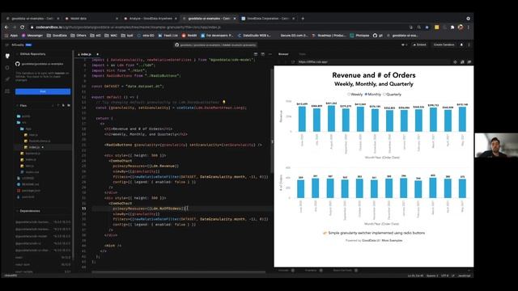This screenshot has width=518, height=291.
Task: Click the Create Sandbox button
Action: (444, 44)
